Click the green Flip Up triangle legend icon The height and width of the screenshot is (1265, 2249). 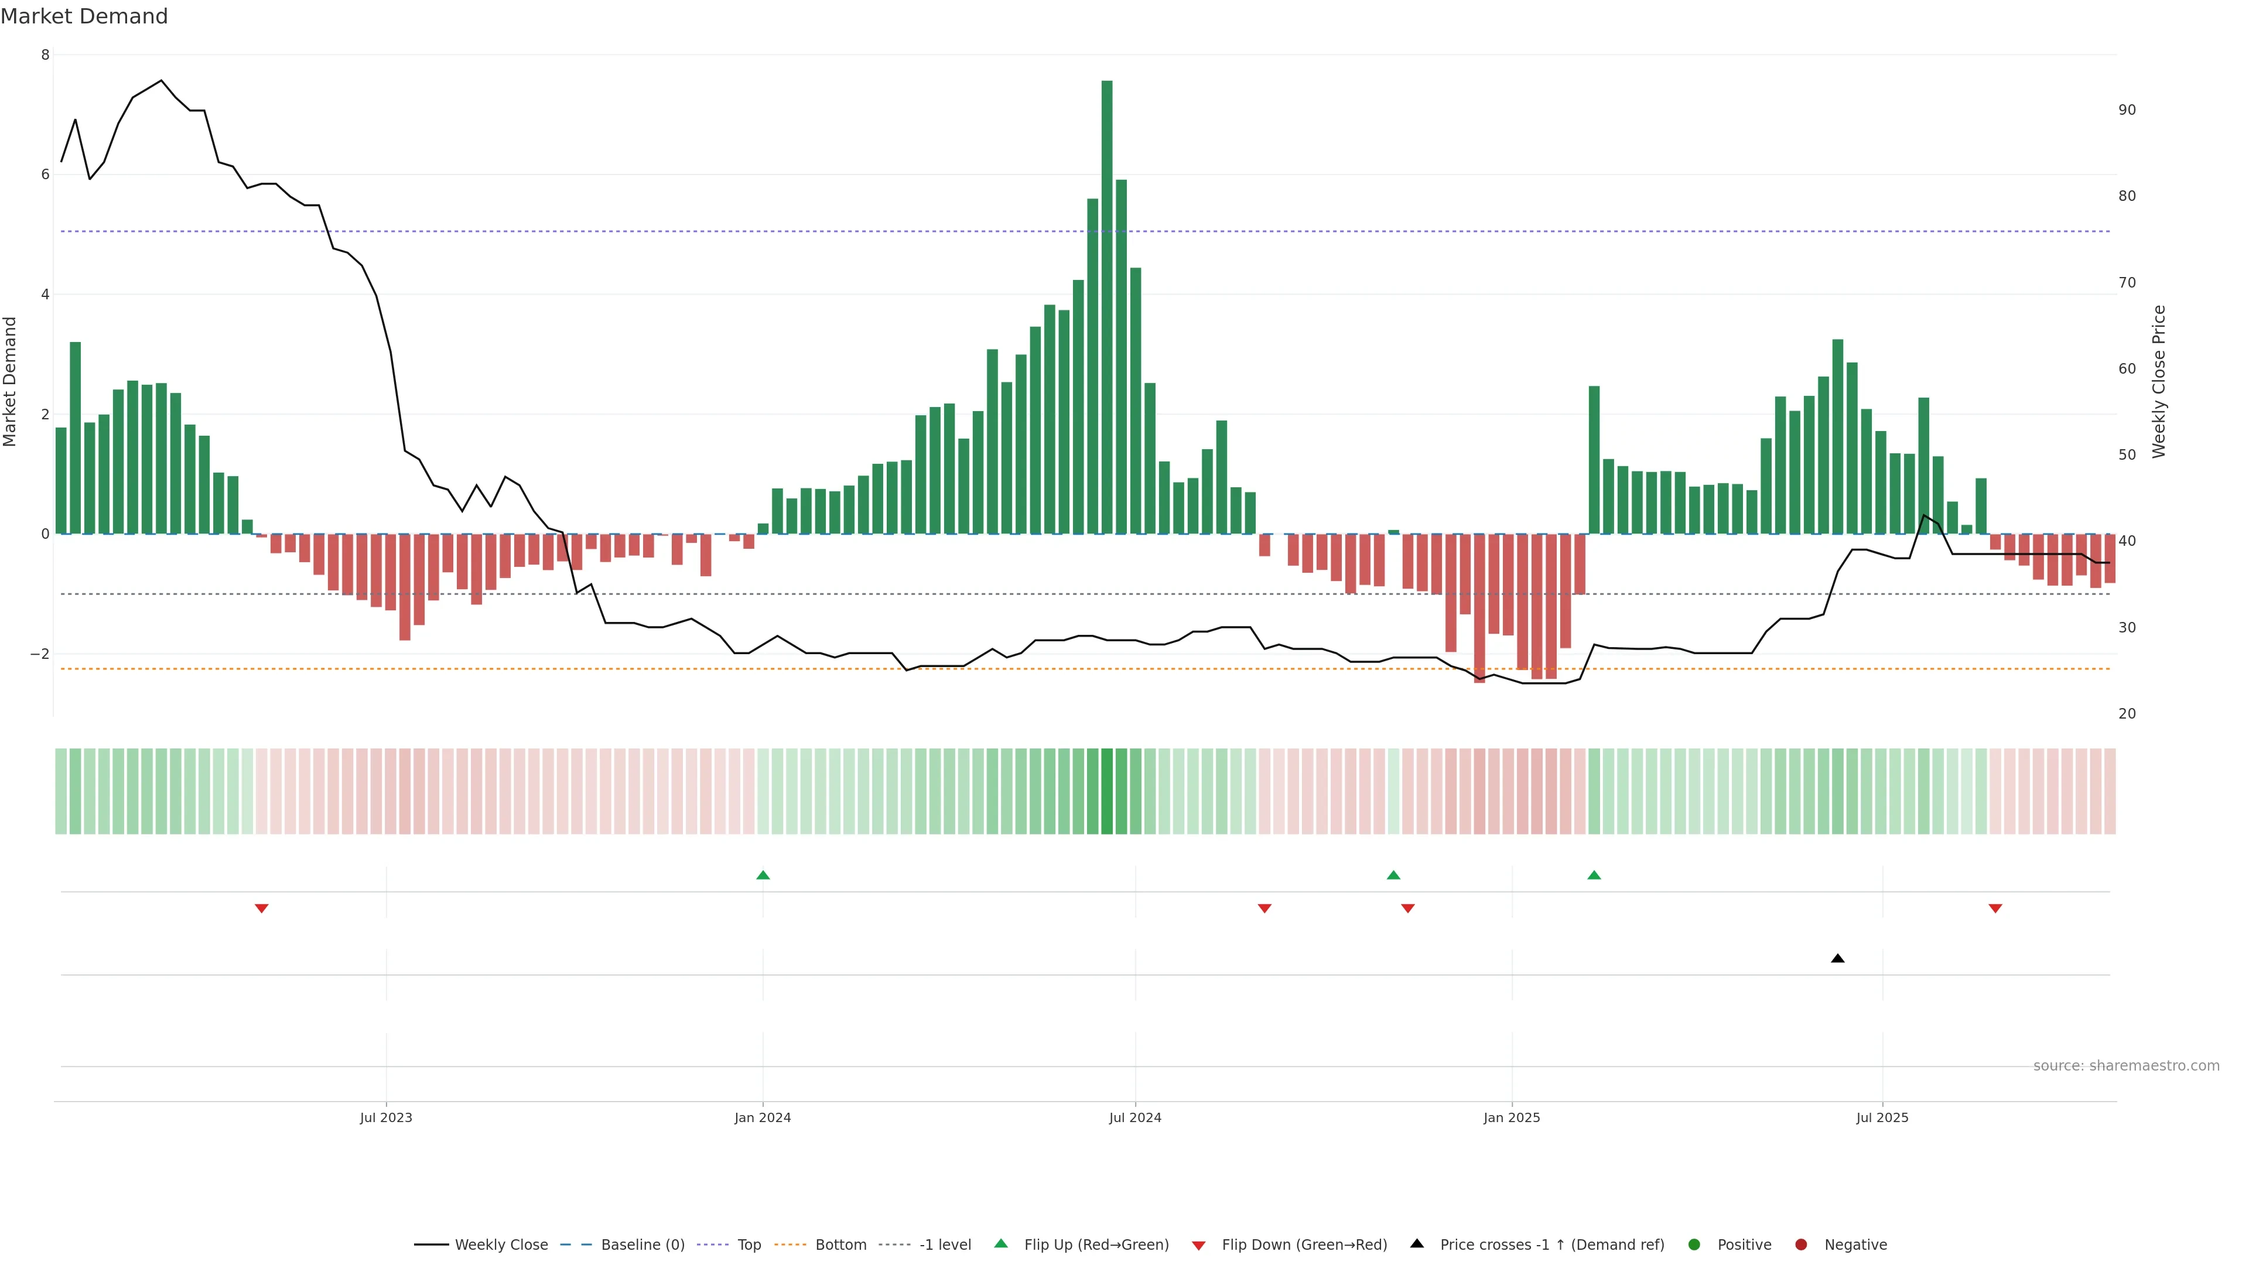[1000, 1244]
